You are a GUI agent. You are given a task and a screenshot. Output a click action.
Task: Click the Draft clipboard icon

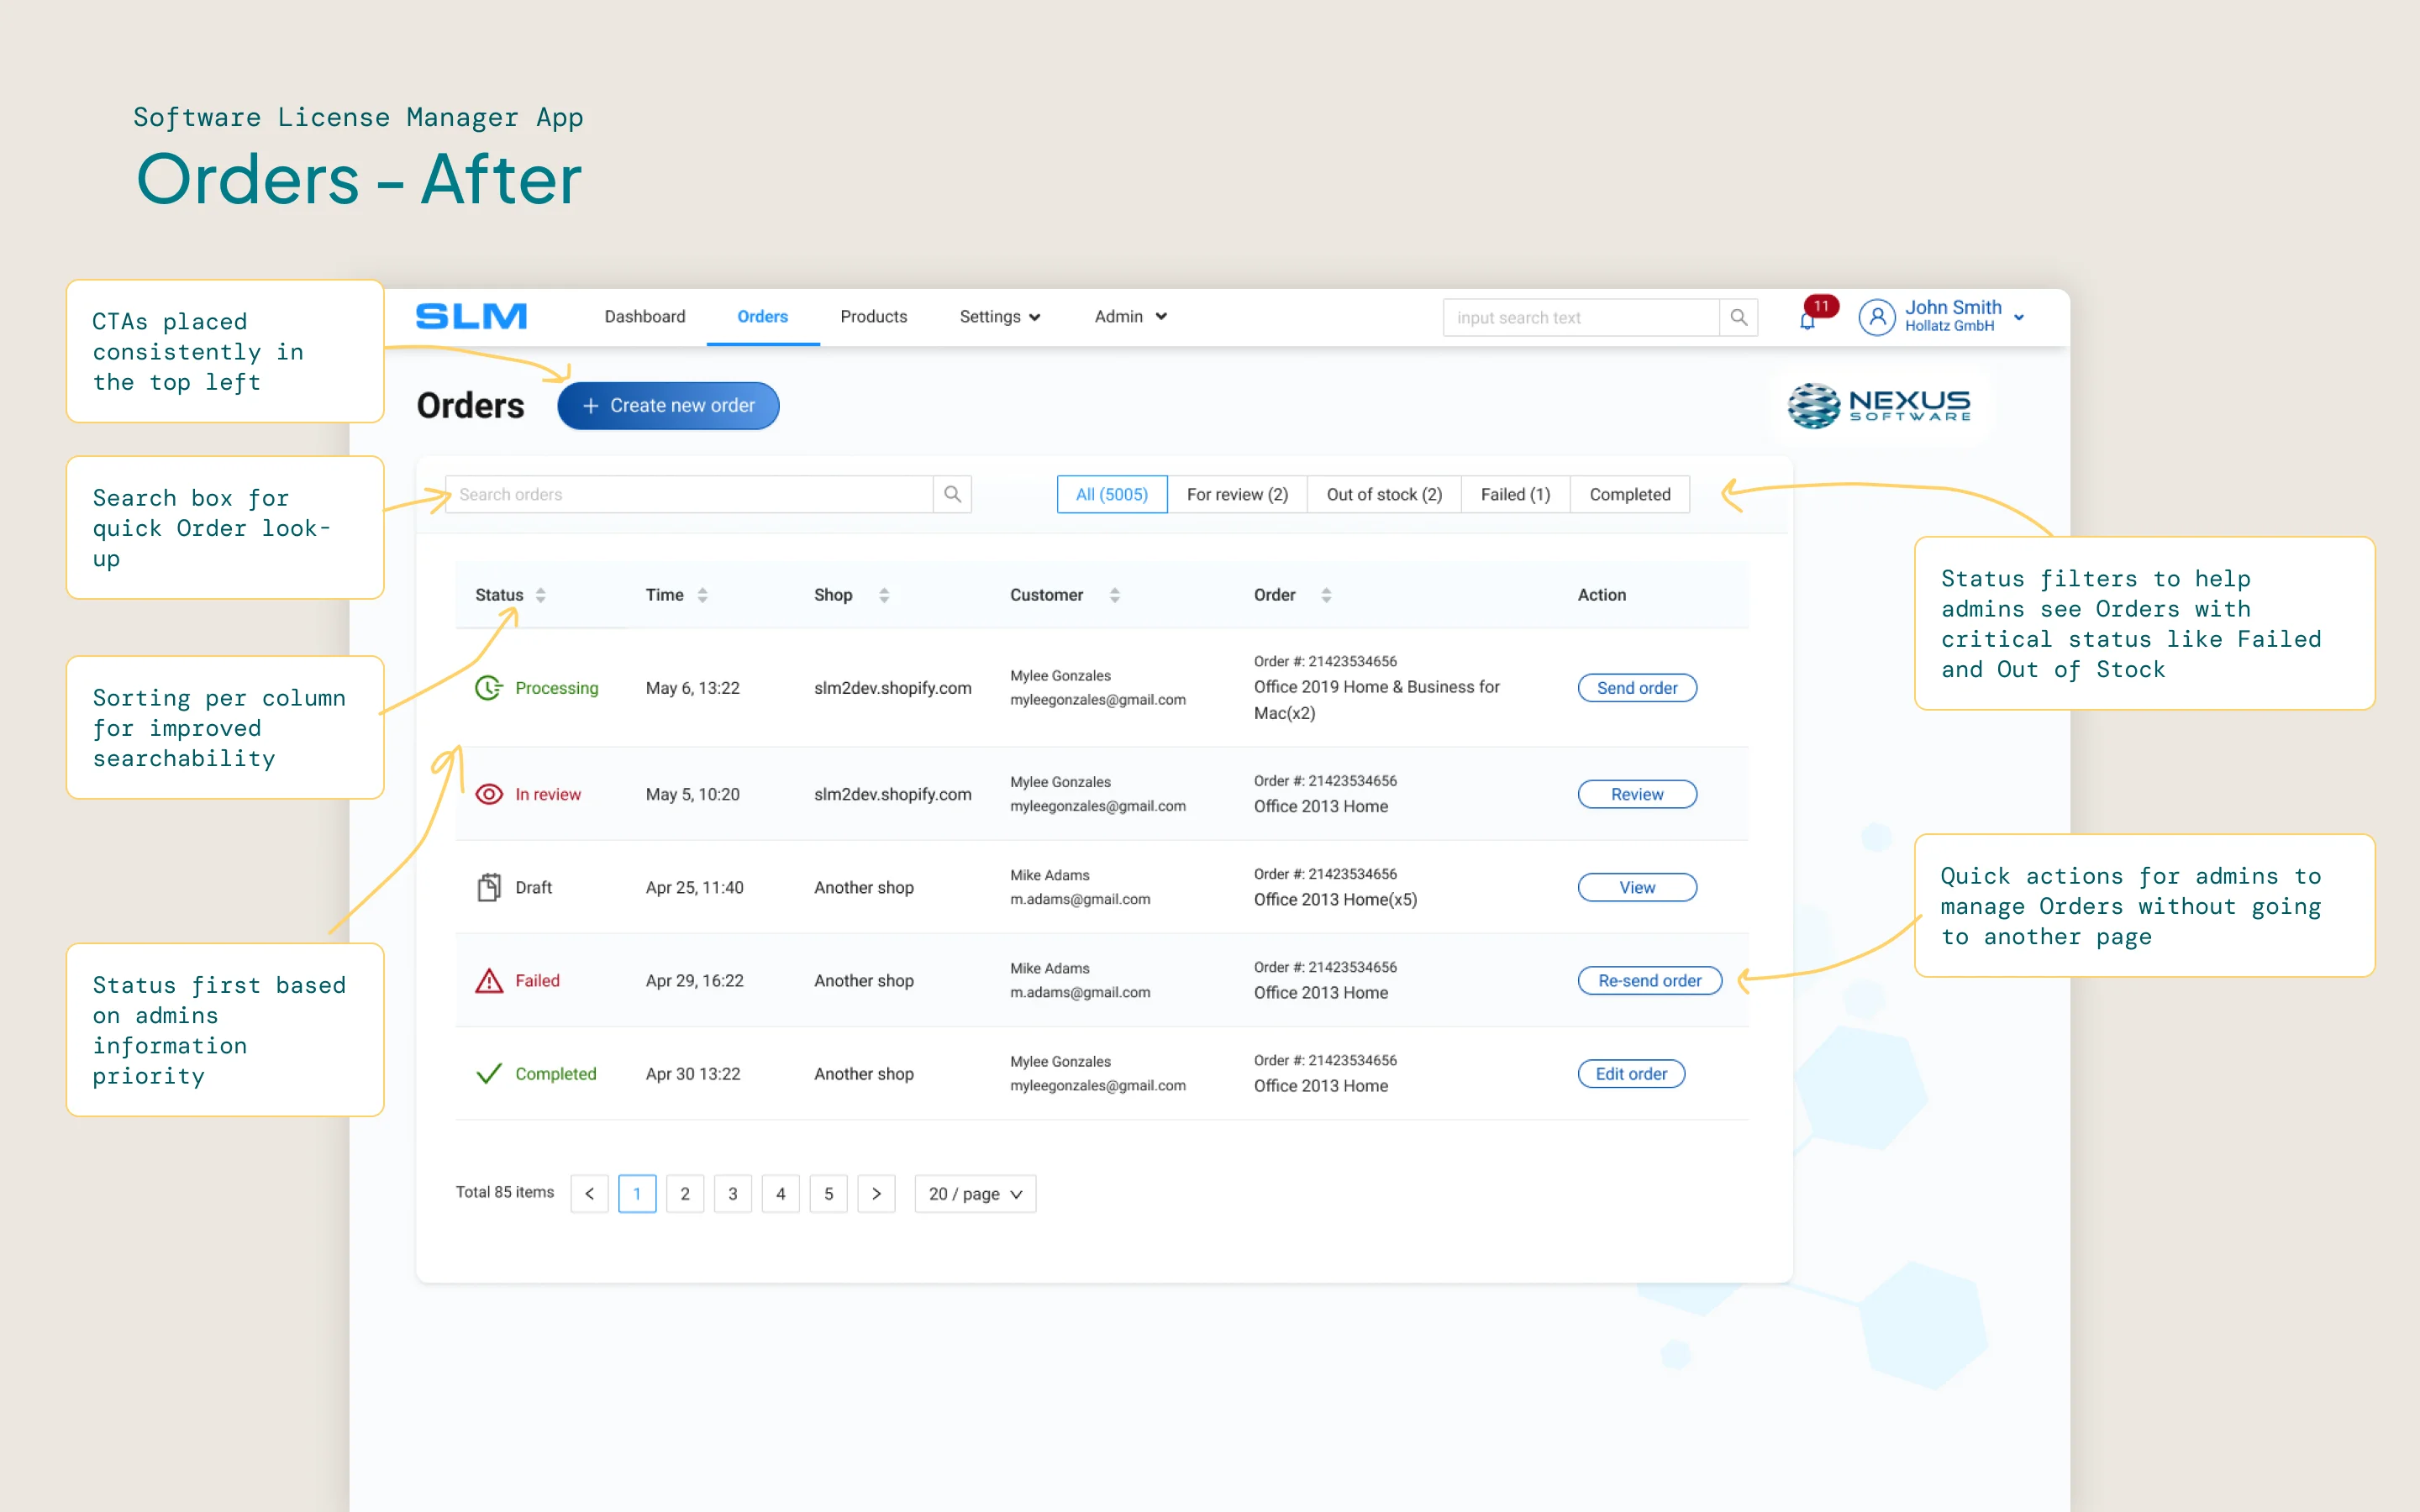(489, 887)
